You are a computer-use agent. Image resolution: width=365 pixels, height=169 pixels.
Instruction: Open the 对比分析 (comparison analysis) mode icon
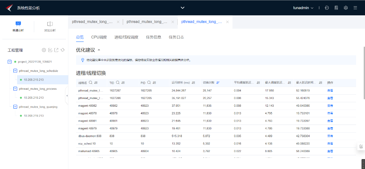click(50, 24)
